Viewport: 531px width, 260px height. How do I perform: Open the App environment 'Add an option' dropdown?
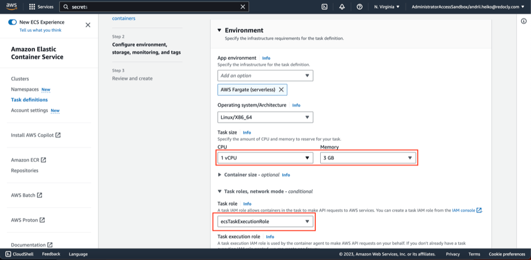265,76
